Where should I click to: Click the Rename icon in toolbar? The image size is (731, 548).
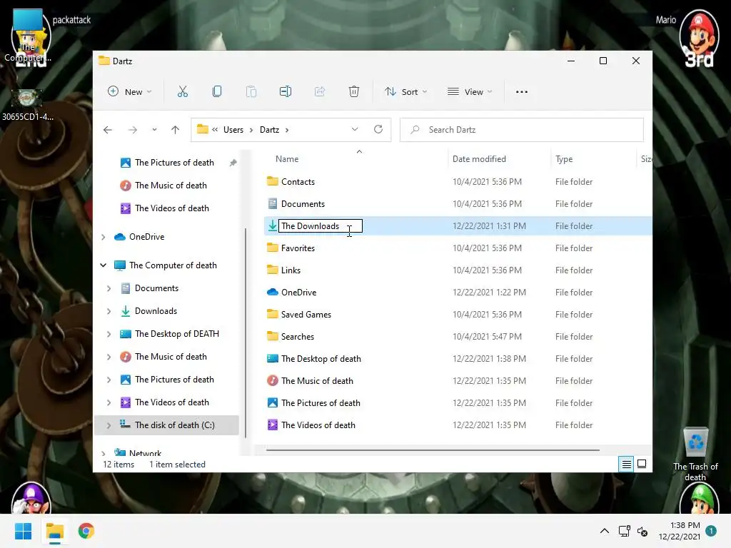(x=286, y=92)
